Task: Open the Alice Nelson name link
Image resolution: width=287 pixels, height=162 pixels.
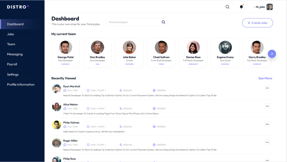Action: (70, 104)
